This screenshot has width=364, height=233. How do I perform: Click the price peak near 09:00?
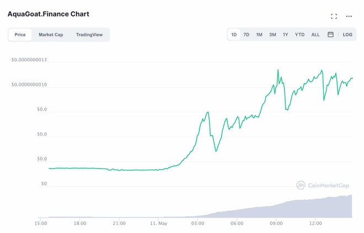click(x=277, y=70)
